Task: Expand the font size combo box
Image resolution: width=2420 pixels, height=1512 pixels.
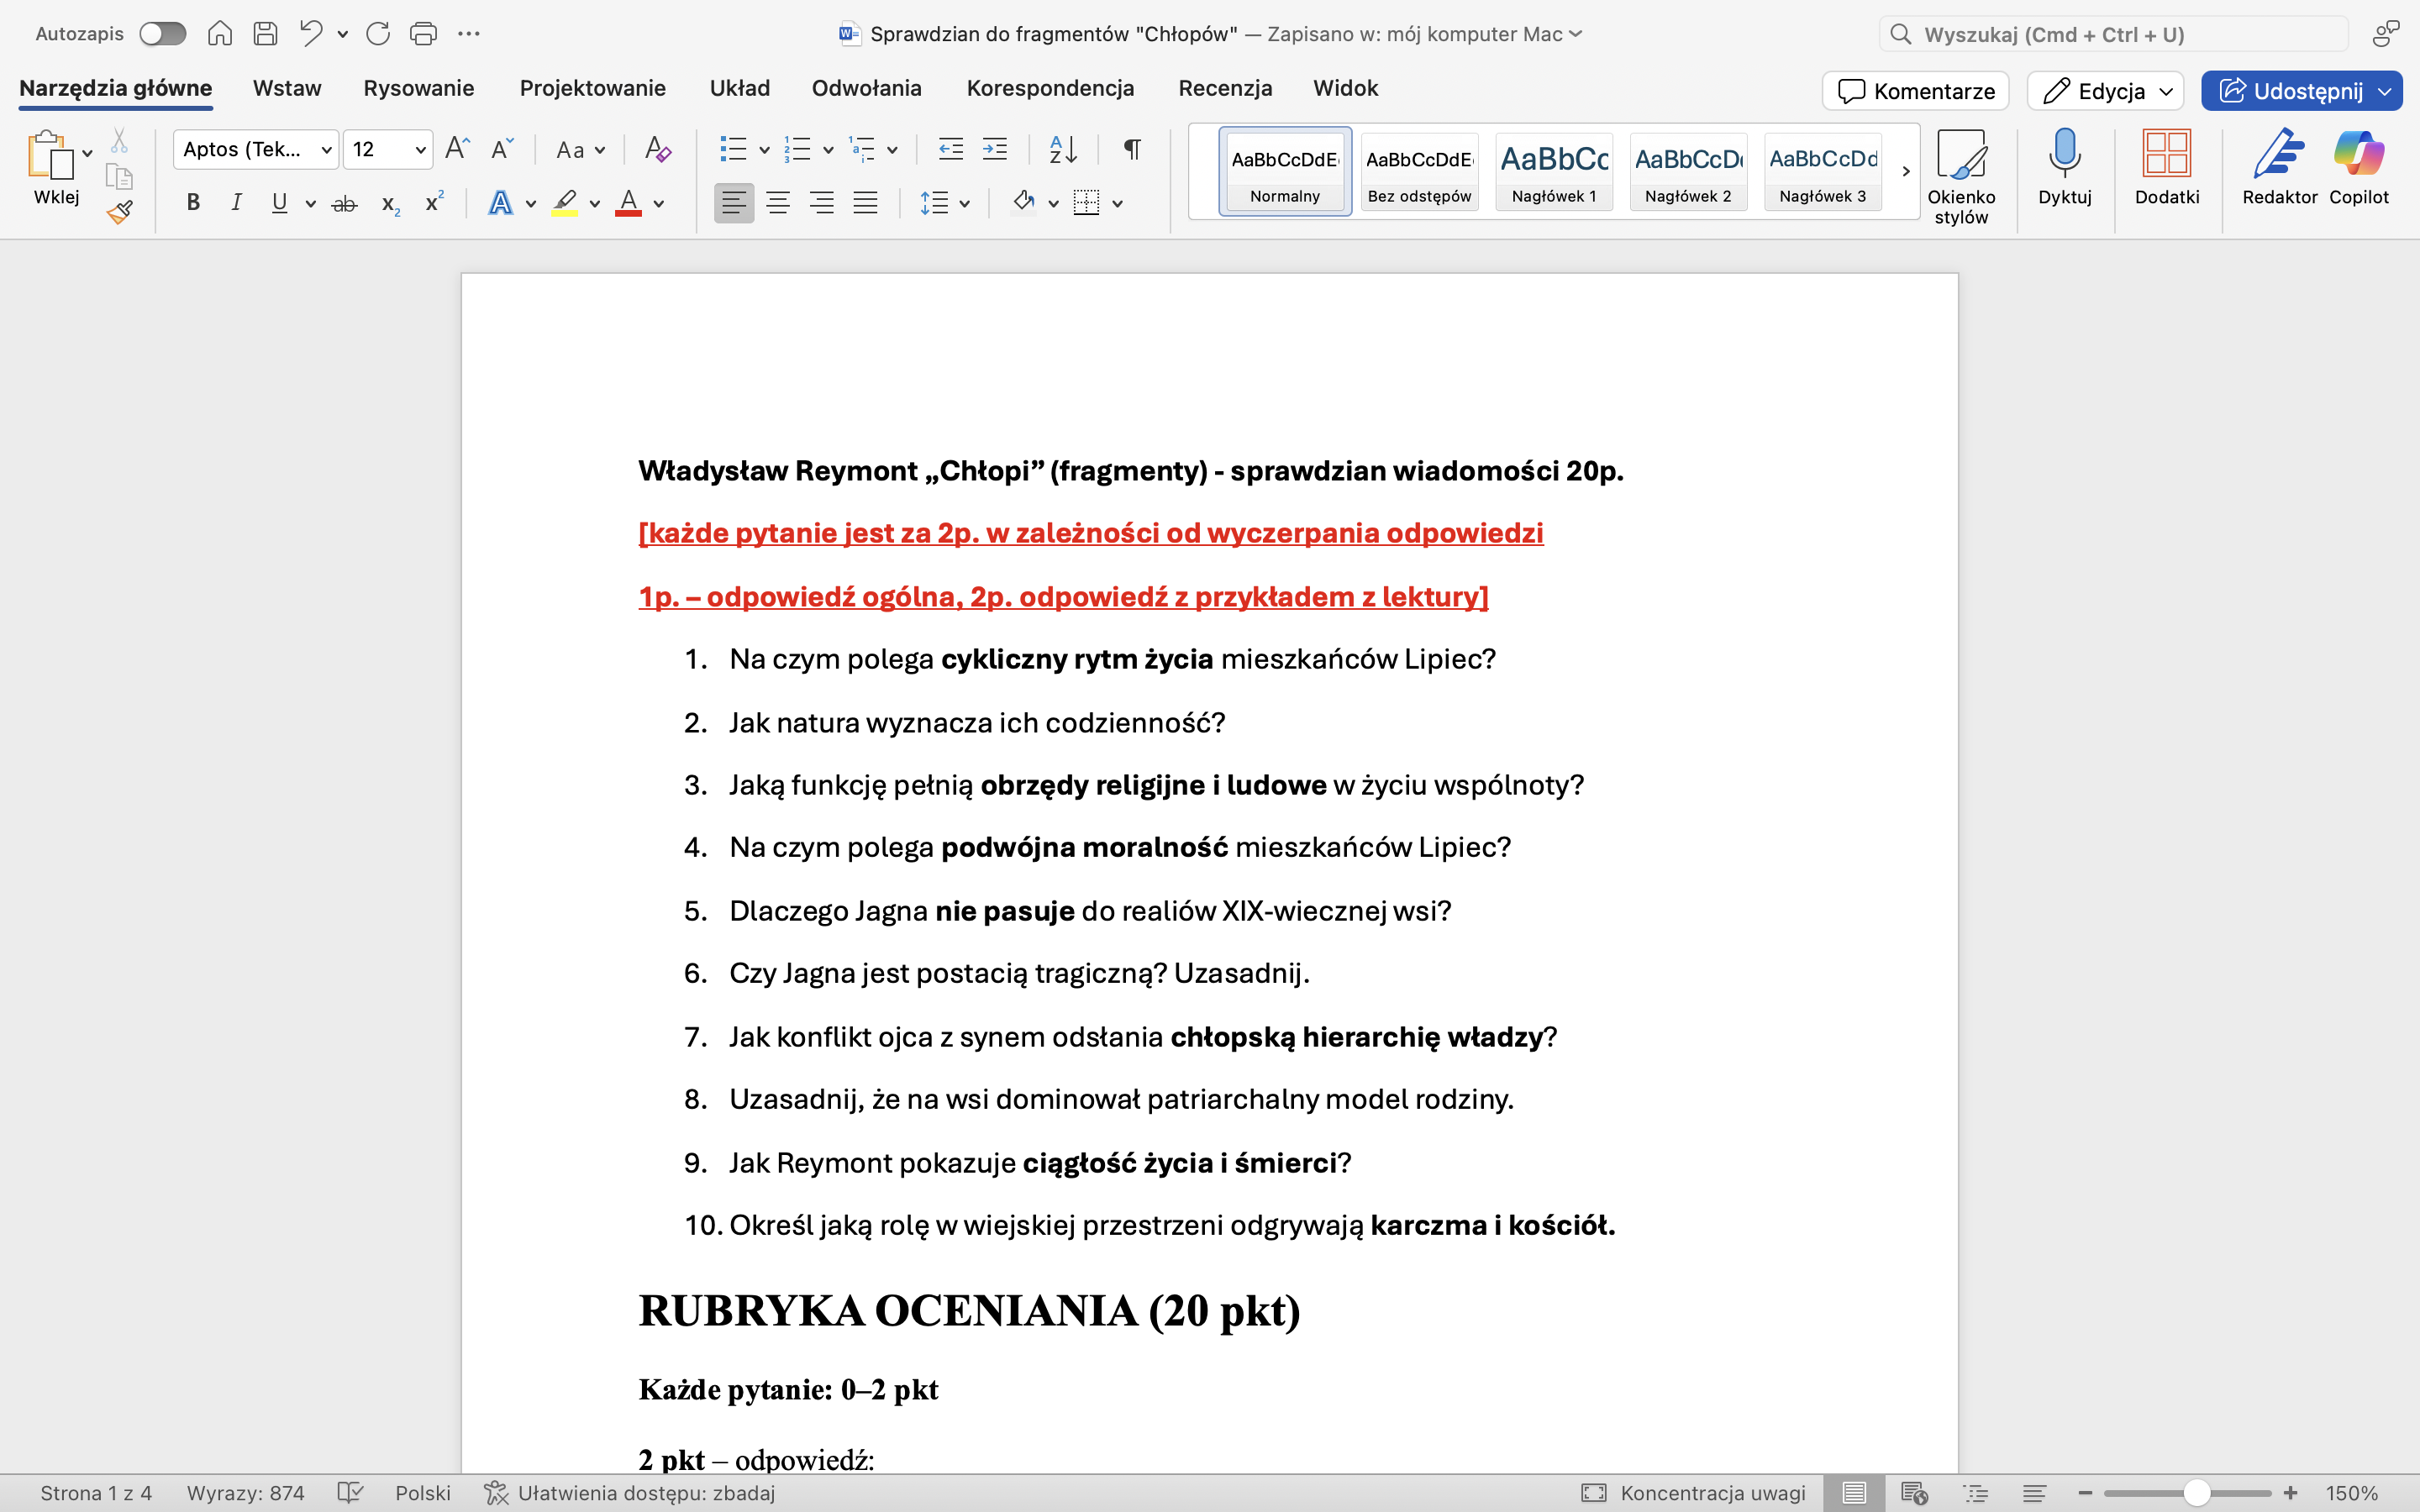Action: pos(420,150)
